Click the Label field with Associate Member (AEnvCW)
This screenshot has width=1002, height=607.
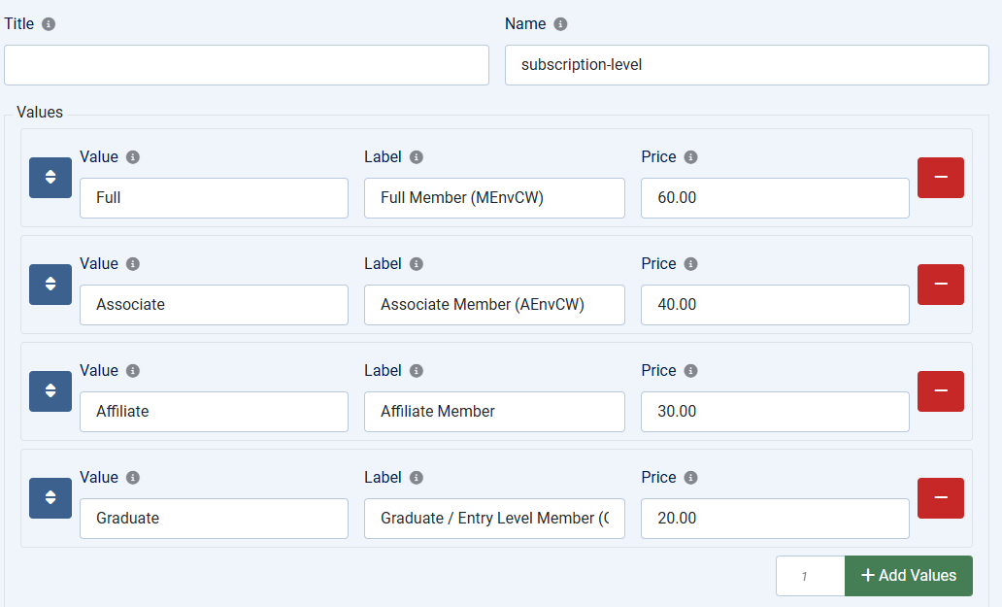(494, 305)
